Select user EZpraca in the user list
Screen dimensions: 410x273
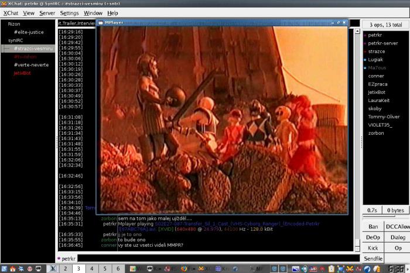tap(378, 84)
